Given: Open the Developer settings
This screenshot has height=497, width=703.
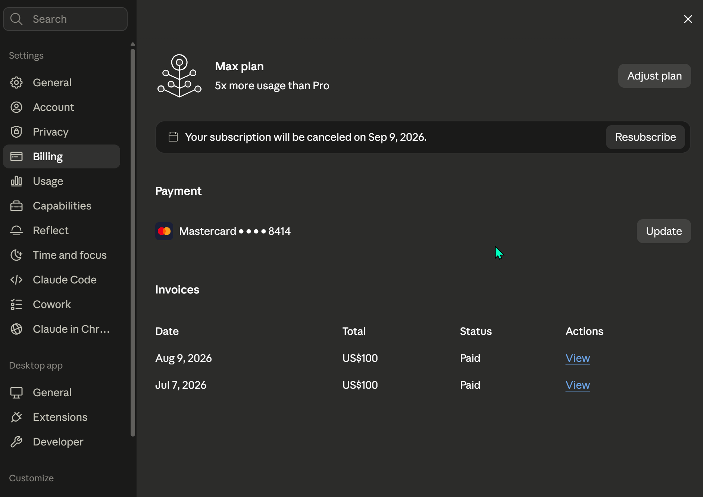Looking at the screenshot, I should (x=62, y=442).
